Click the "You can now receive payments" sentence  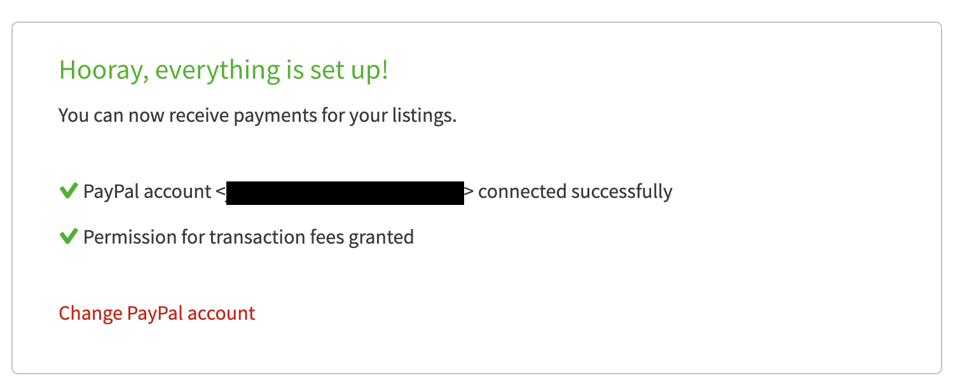pyautogui.click(x=257, y=116)
